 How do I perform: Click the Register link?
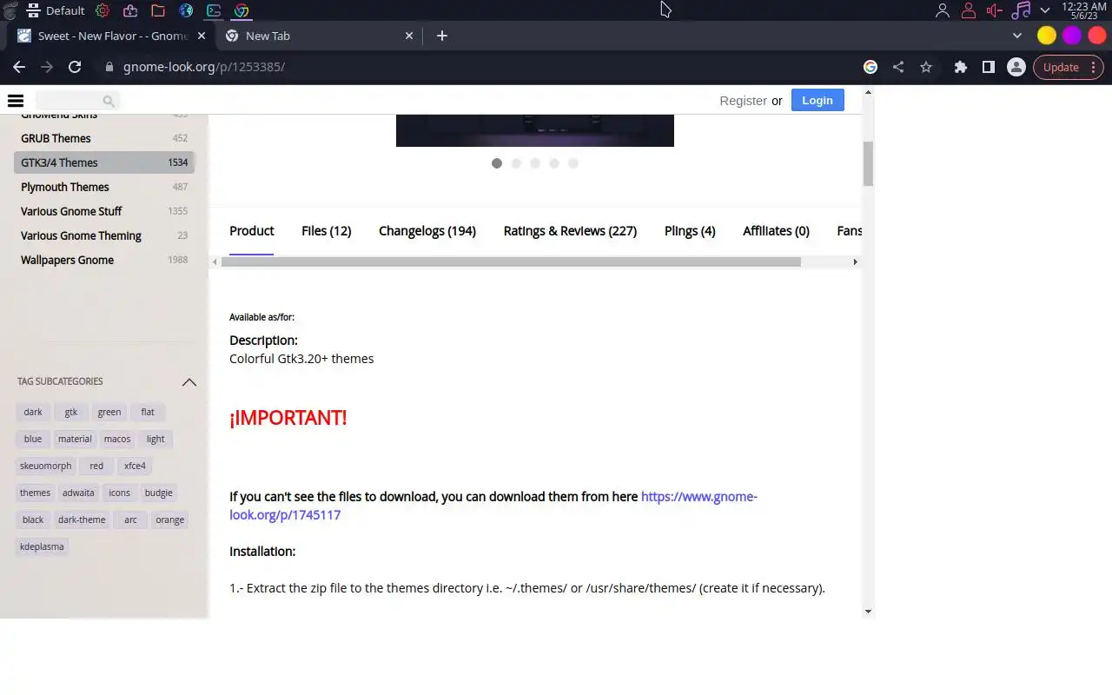[743, 101]
